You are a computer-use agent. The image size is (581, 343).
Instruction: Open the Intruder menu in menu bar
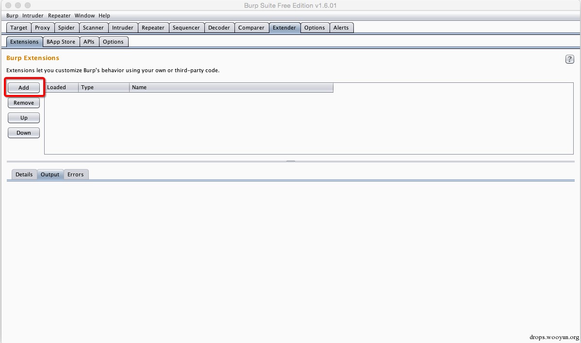(33, 16)
